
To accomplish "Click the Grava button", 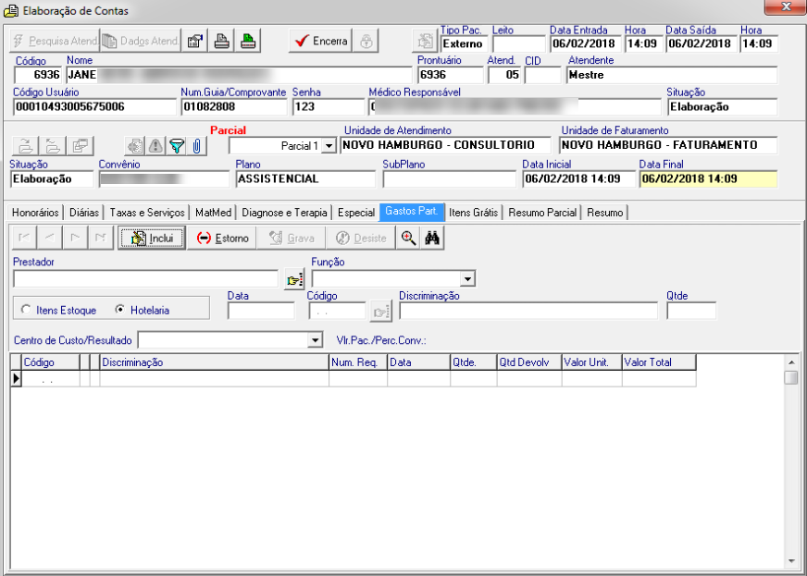I will point(292,239).
